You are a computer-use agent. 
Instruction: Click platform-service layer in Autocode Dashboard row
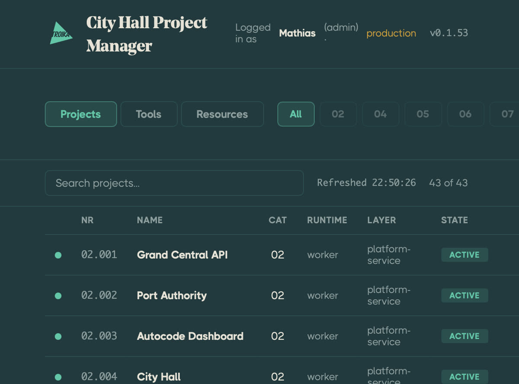tap(389, 336)
